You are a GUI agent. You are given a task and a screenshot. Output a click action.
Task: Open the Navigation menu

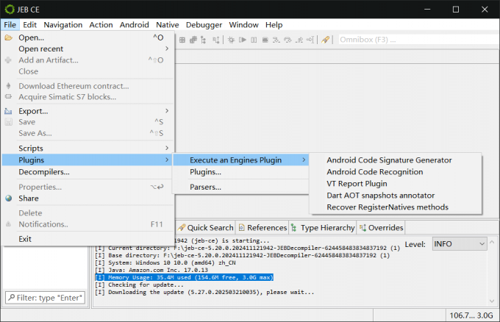tap(63, 25)
